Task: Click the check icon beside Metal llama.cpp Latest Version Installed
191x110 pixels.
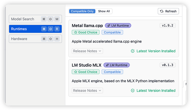Action: (x=133, y=51)
